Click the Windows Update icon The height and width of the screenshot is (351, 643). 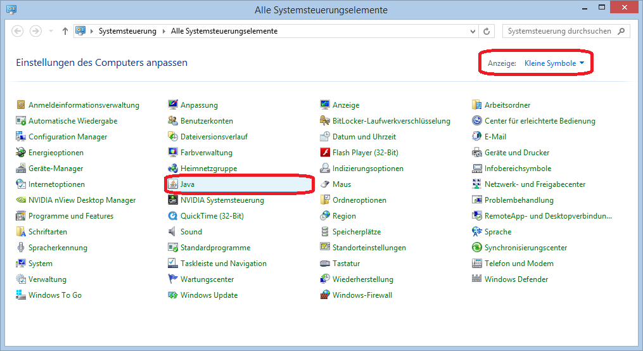coord(173,295)
